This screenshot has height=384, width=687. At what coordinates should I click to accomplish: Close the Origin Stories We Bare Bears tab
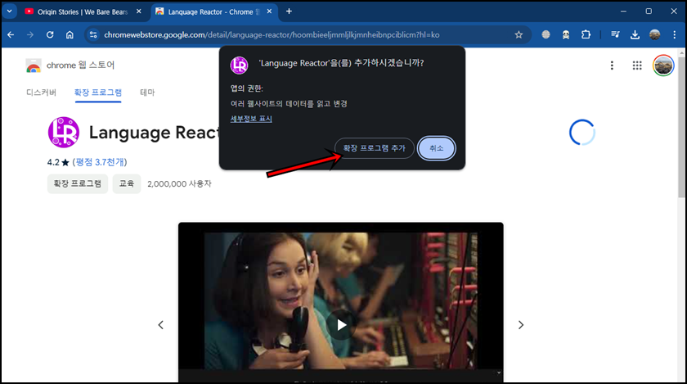coord(139,11)
